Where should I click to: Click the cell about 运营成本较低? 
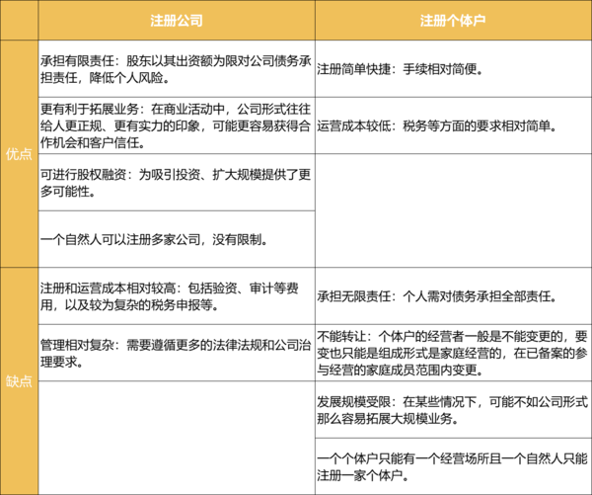pos(453,125)
